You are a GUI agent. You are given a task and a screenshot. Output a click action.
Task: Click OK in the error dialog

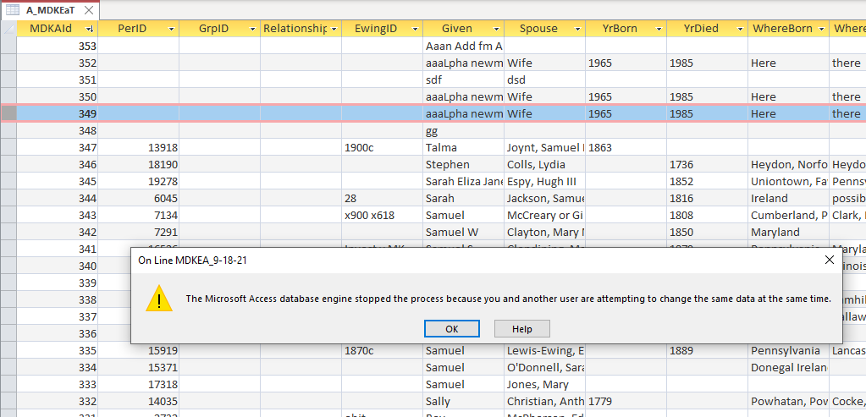(x=452, y=328)
